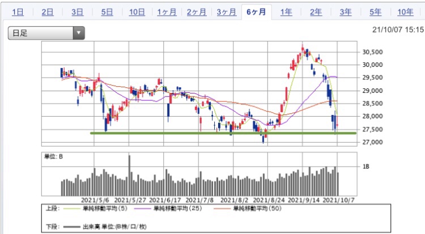
Task: Click the 2021/9/14 date axis label
Action: click(304, 201)
